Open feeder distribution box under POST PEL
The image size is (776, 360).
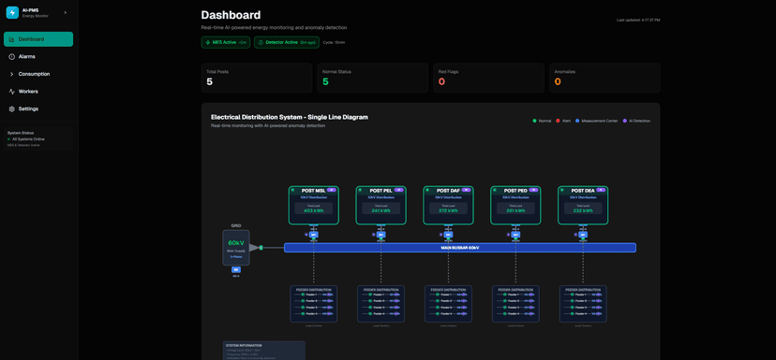tap(381, 304)
